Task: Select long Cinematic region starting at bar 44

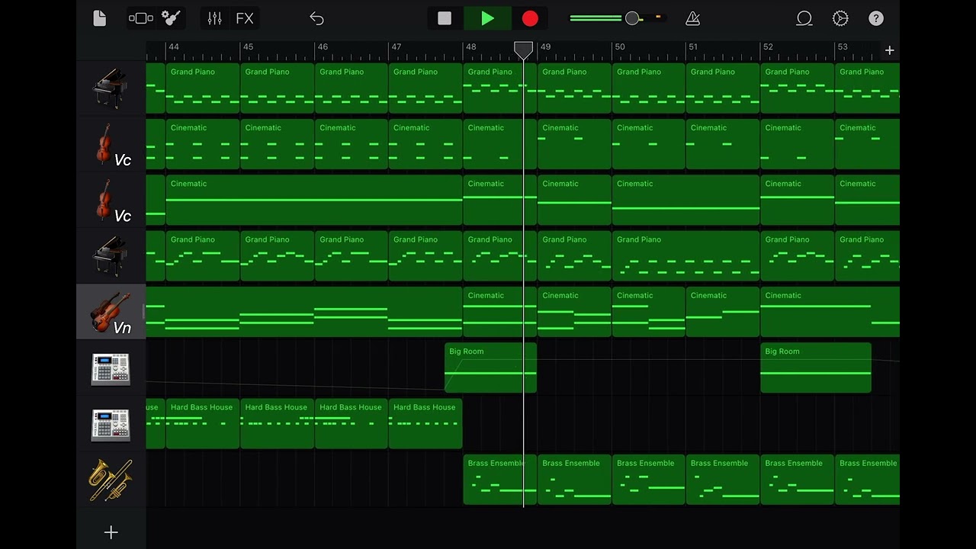Action: click(x=314, y=200)
